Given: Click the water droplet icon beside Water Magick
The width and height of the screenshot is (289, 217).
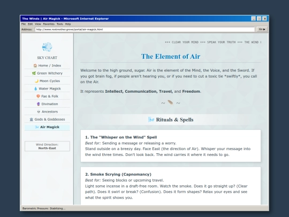Looking at the screenshot, I should [35, 89].
